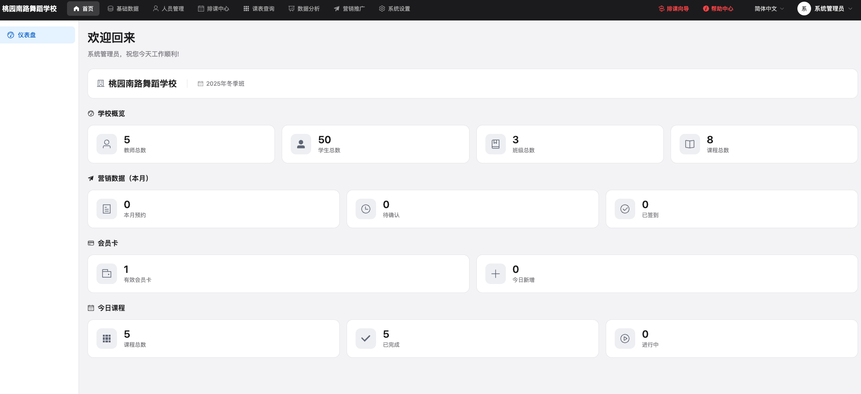Open the 系统设置 system settings
861x394 pixels.
pyautogui.click(x=394, y=8)
